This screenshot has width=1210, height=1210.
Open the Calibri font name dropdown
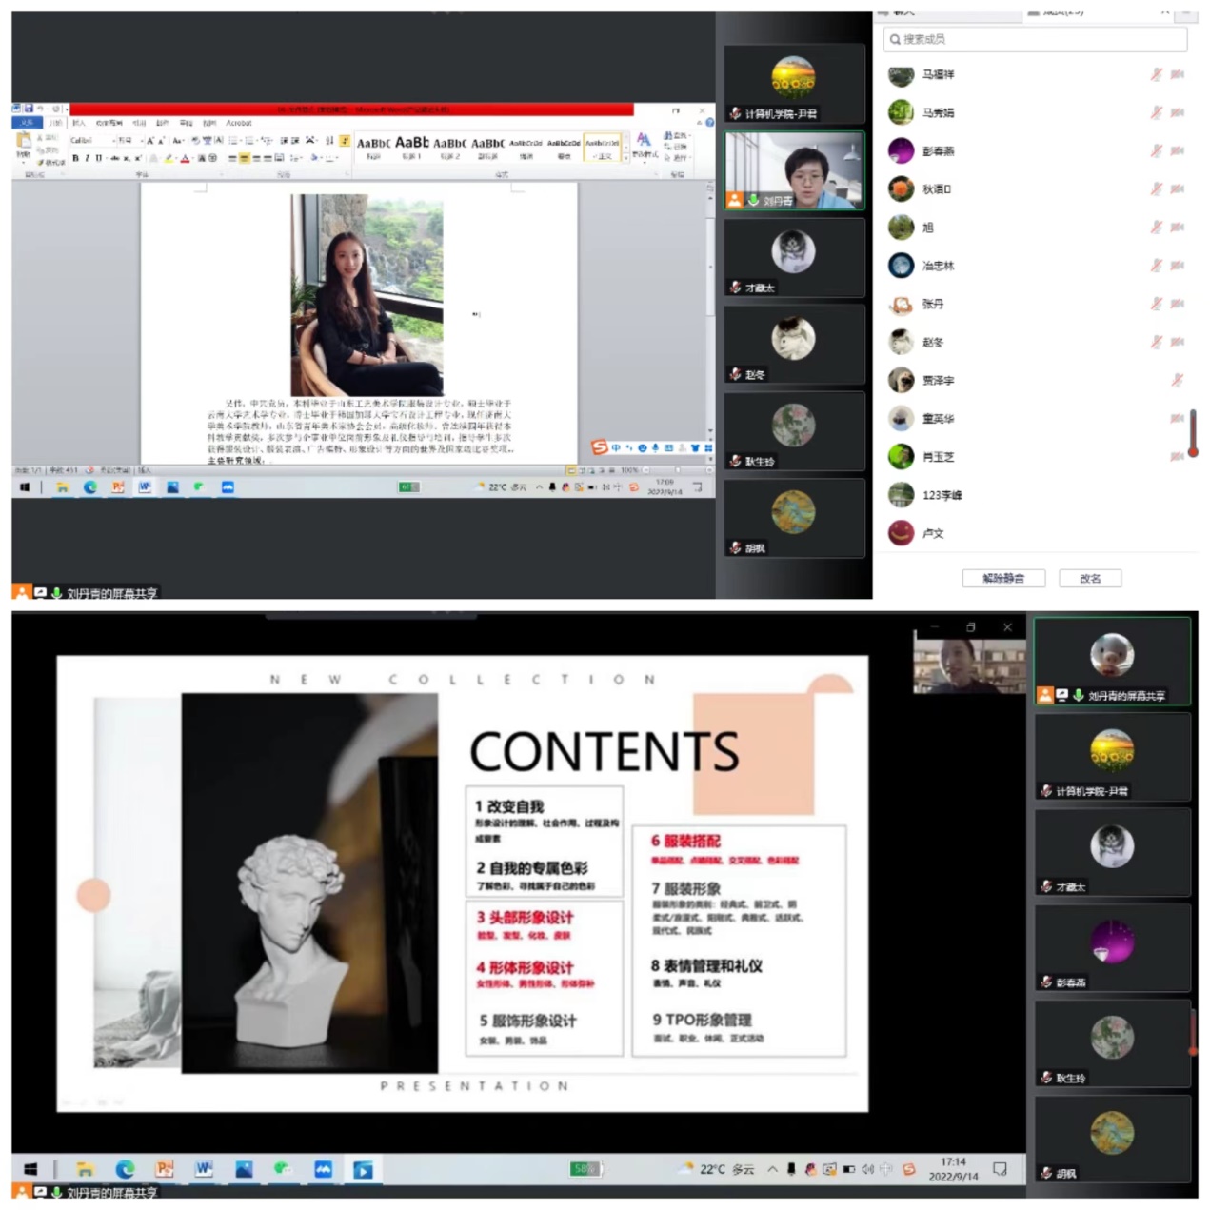pyautogui.click(x=90, y=141)
